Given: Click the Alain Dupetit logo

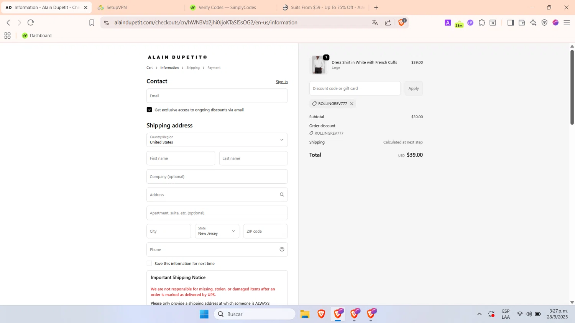Looking at the screenshot, I should click(x=177, y=57).
